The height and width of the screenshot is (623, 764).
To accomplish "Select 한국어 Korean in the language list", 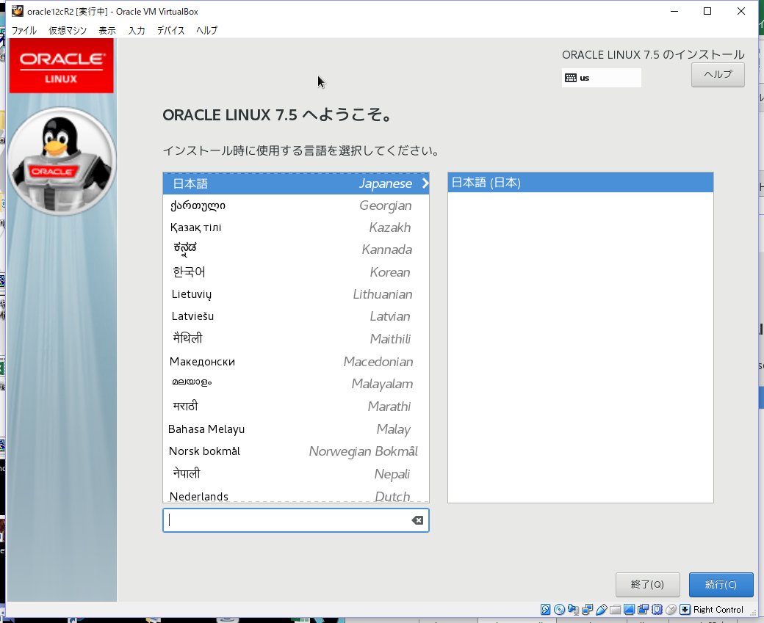I will pos(294,272).
